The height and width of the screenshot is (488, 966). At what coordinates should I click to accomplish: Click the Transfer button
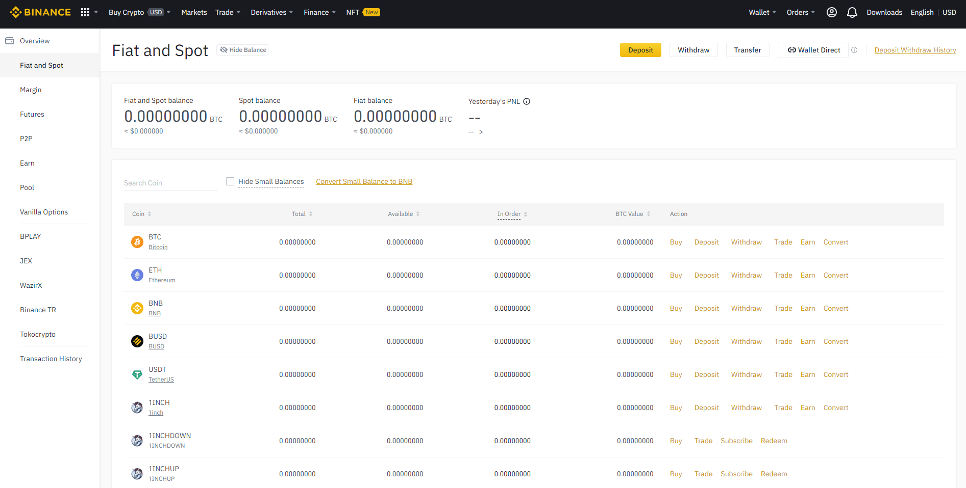click(748, 50)
